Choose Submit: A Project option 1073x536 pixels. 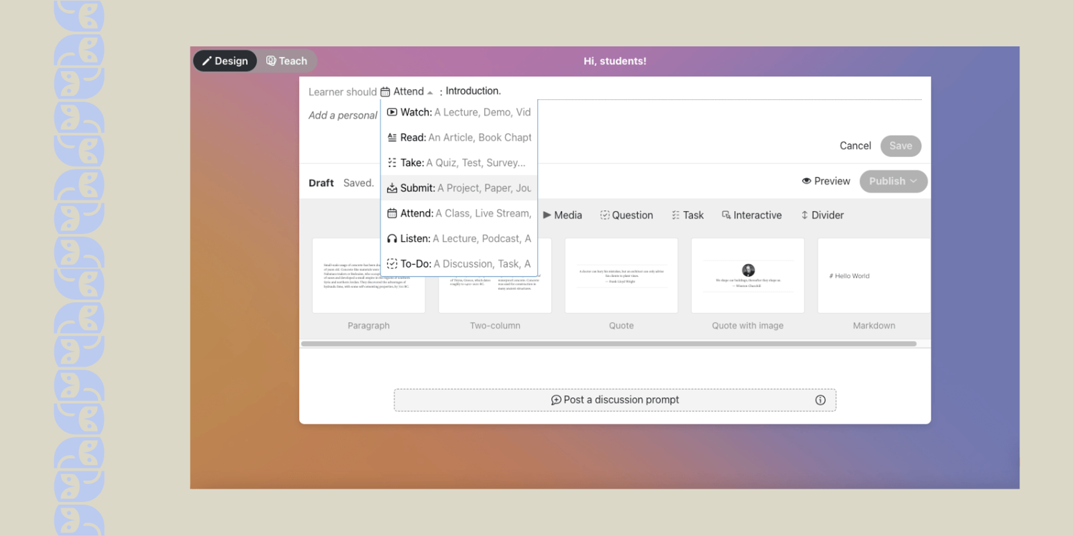[x=459, y=188]
